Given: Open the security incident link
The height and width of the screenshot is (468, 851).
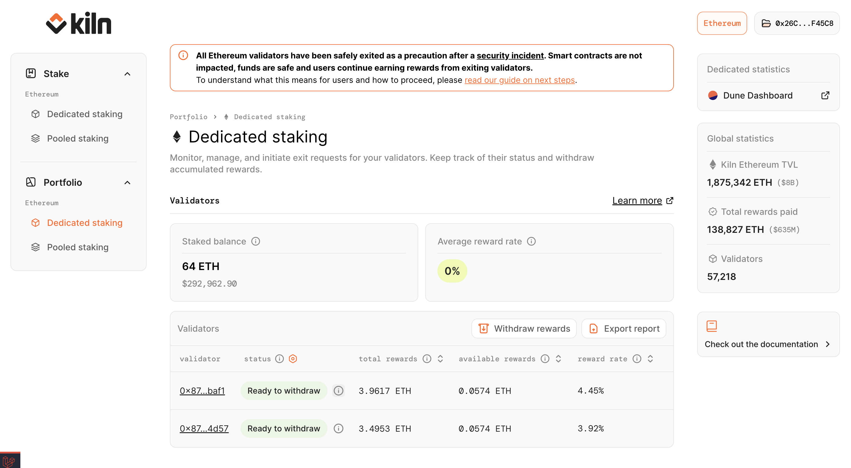Looking at the screenshot, I should coord(510,56).
